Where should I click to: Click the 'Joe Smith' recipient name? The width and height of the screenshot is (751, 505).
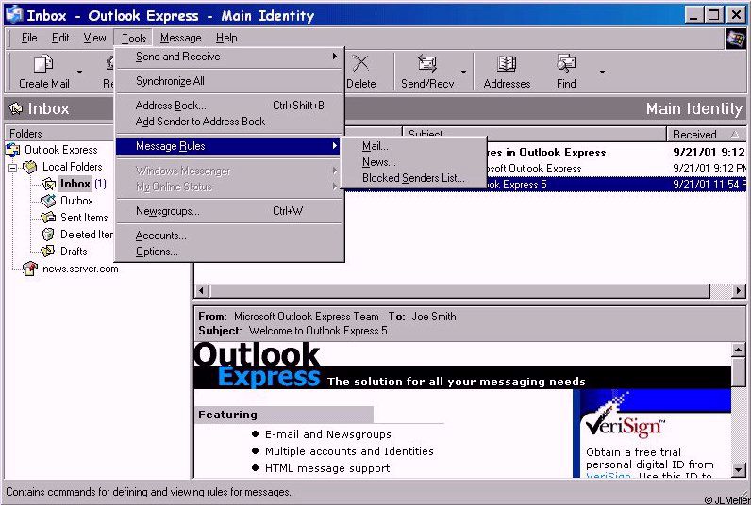click(x=433, y=317)
